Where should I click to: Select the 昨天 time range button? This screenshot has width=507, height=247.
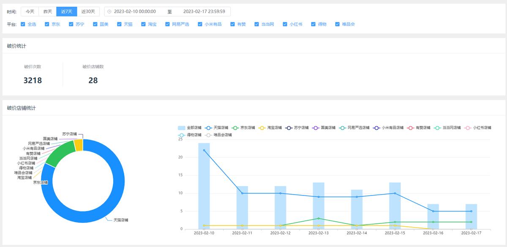point(48,12)
